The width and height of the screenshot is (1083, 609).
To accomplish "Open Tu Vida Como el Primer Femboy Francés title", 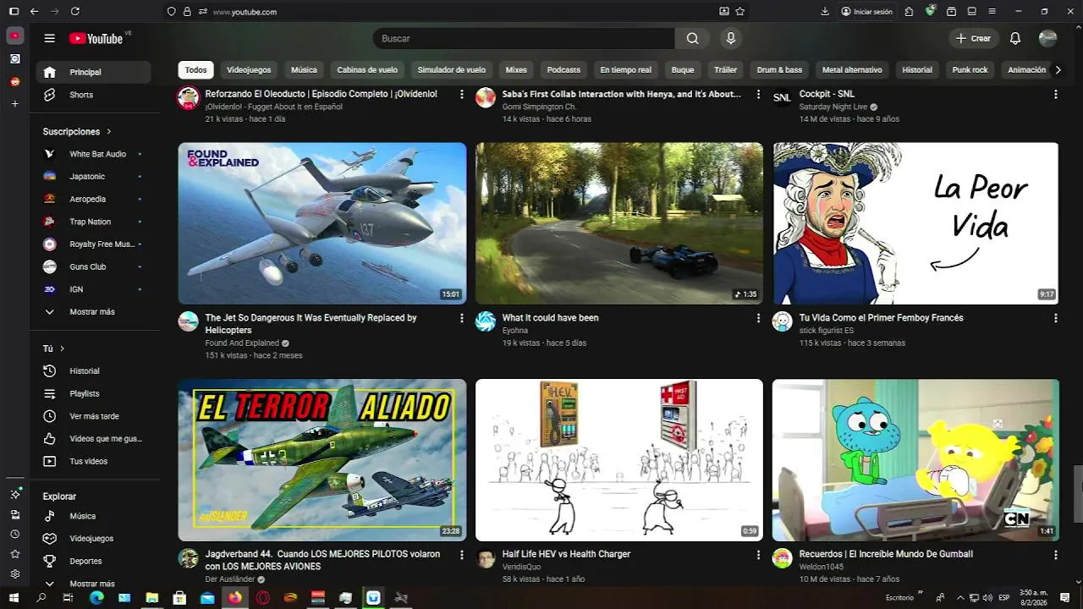I will tap(881, 318).
